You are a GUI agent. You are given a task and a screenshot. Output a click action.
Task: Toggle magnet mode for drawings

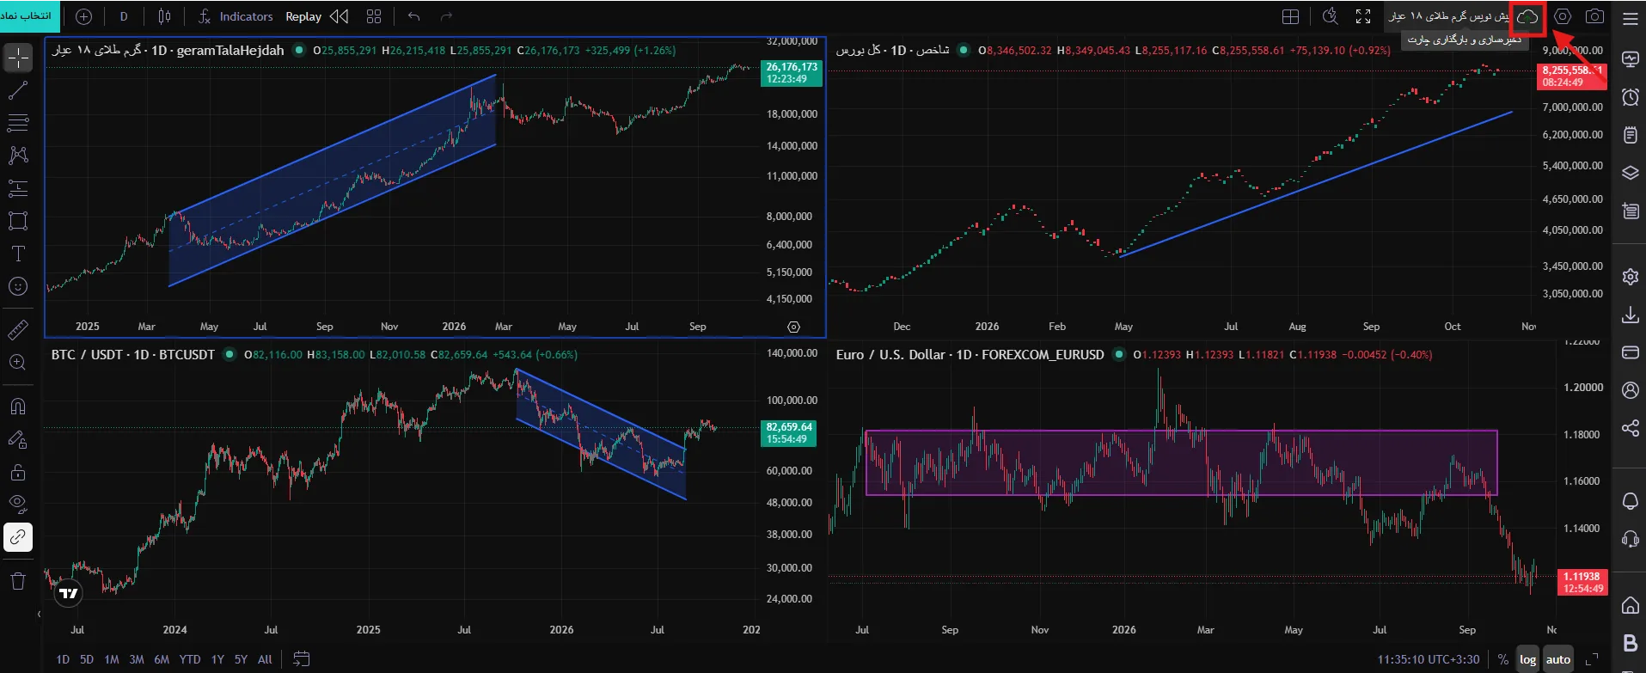pos(18,407)
